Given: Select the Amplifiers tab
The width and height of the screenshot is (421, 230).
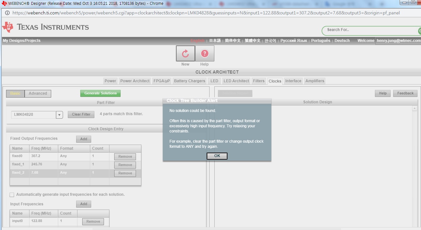Looking at the screenshot, I should 315,81.
